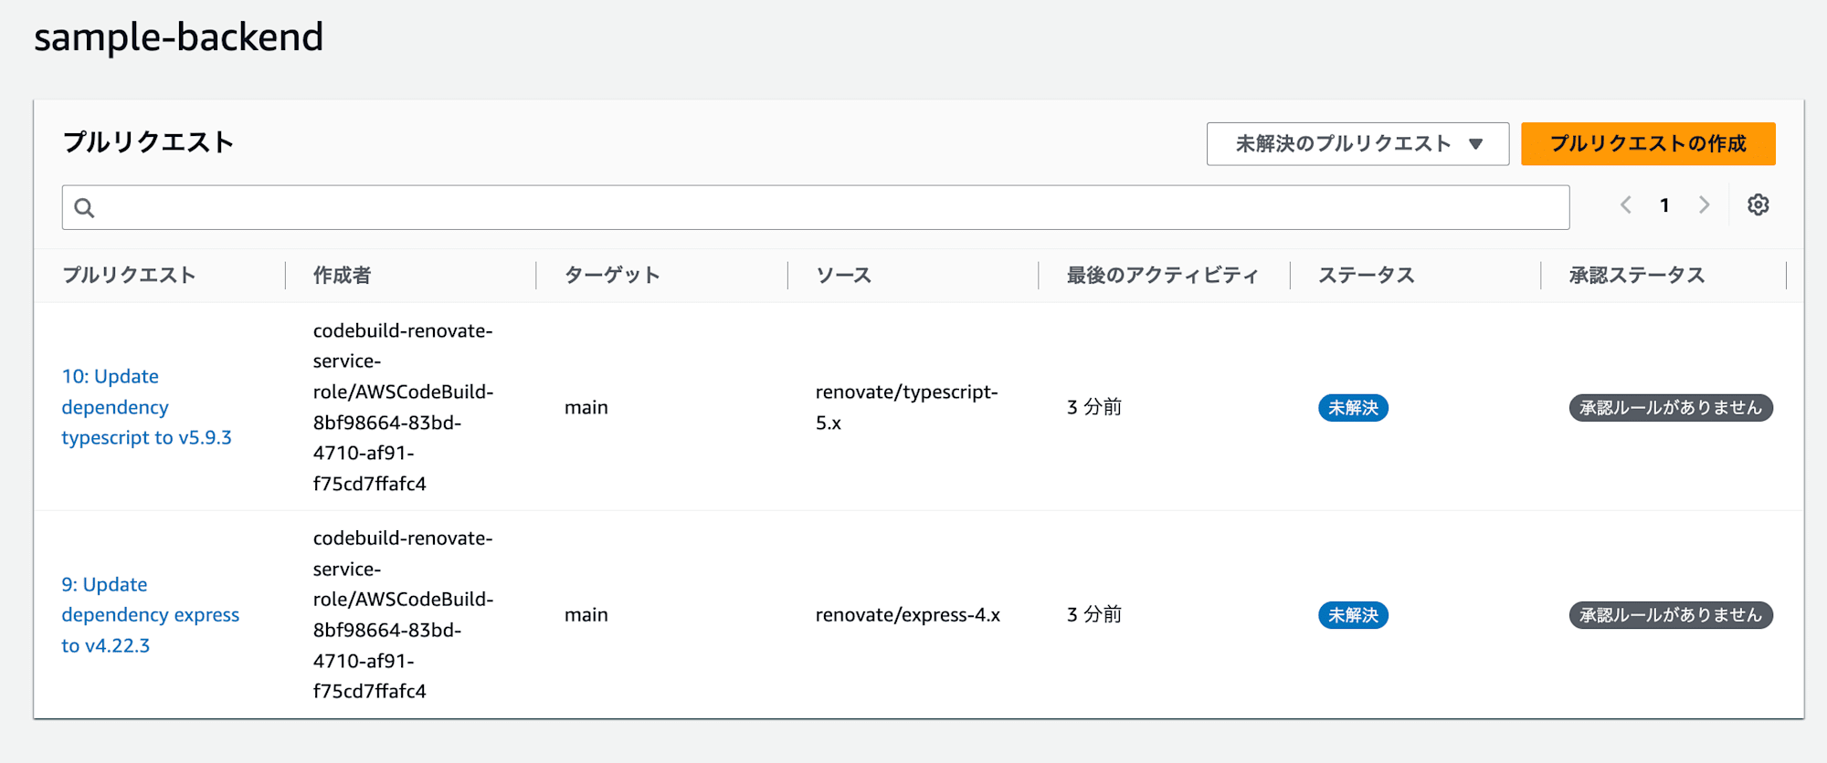Sort by プルリクエスト column header
The width and height of the screenshot is (1827, 763).
[x=129, y=276]
